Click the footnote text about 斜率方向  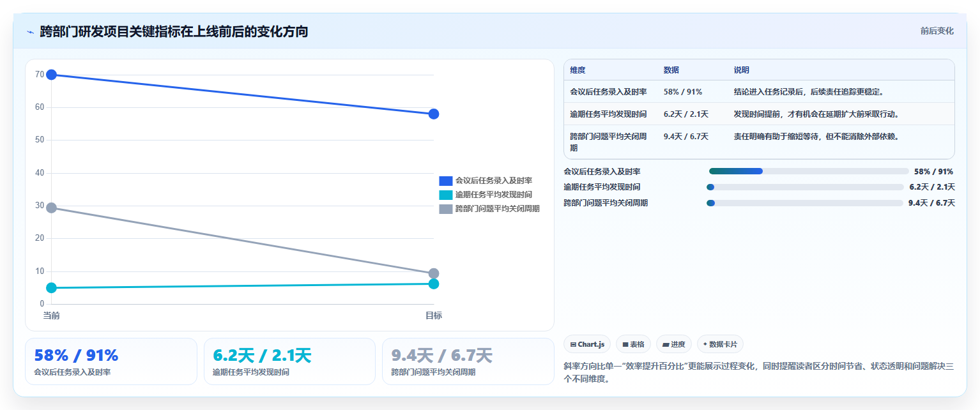click(759, 373)
